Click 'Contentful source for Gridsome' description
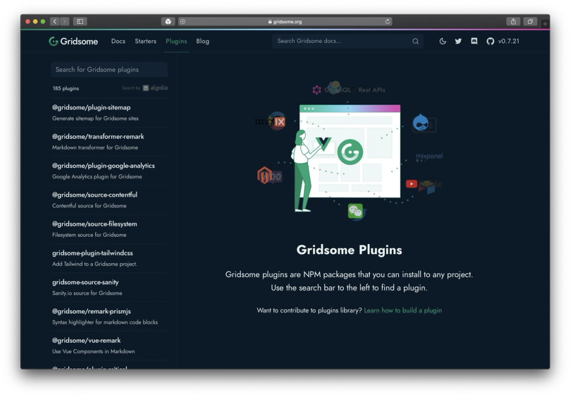The height and width of the screenshot is (397, 571). click(89, 206)
